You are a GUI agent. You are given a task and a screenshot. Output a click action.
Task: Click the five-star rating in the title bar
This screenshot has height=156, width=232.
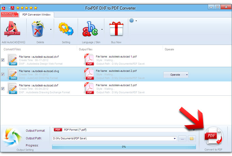pos(27,8)
